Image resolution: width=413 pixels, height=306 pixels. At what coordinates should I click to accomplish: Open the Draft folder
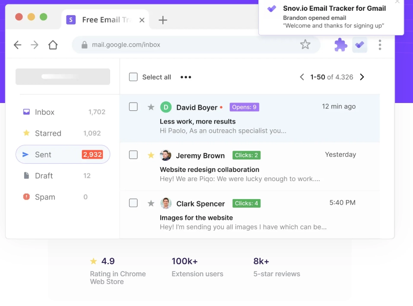tap(63, 176)
